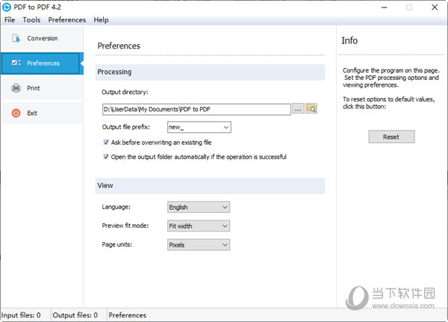Click the Info panel heading
448x322 pixels.
pos(349,40)
